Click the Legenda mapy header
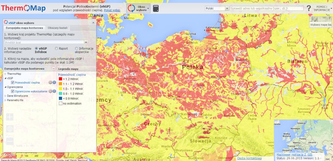Screen dimensions: 333x161 point(68,69)
